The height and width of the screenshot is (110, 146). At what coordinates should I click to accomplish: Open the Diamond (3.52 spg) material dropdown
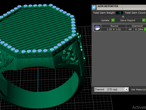tap(111, 89)
